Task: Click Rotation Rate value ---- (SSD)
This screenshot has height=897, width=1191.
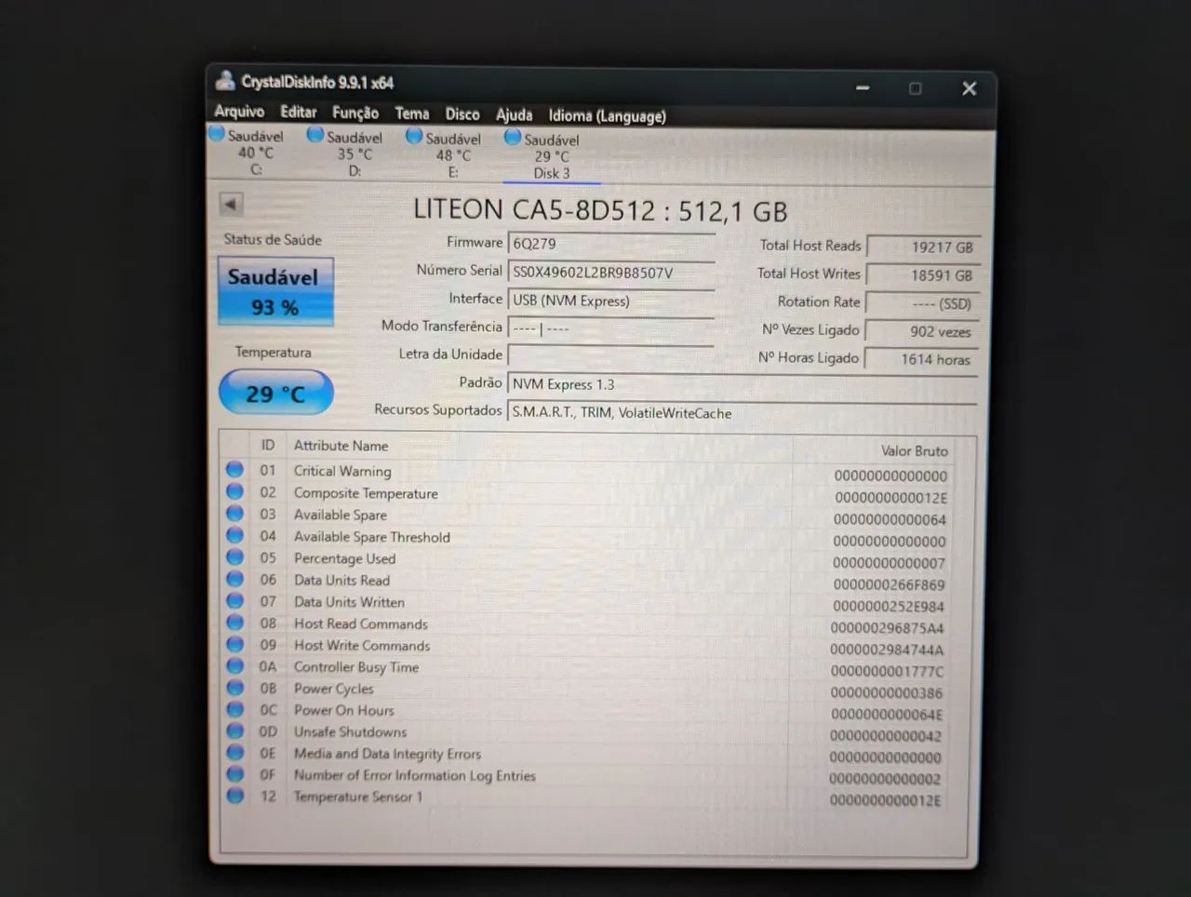Action: (x=923, y=303)
